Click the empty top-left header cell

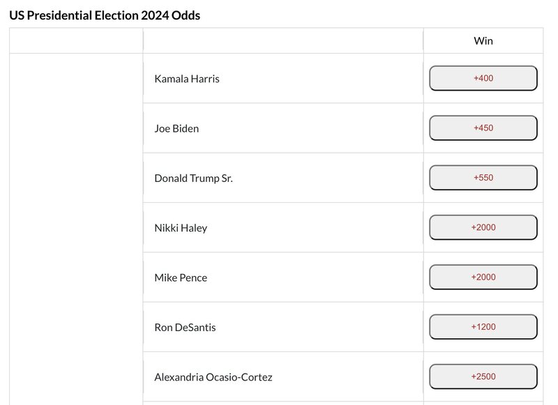pos(76,40)
